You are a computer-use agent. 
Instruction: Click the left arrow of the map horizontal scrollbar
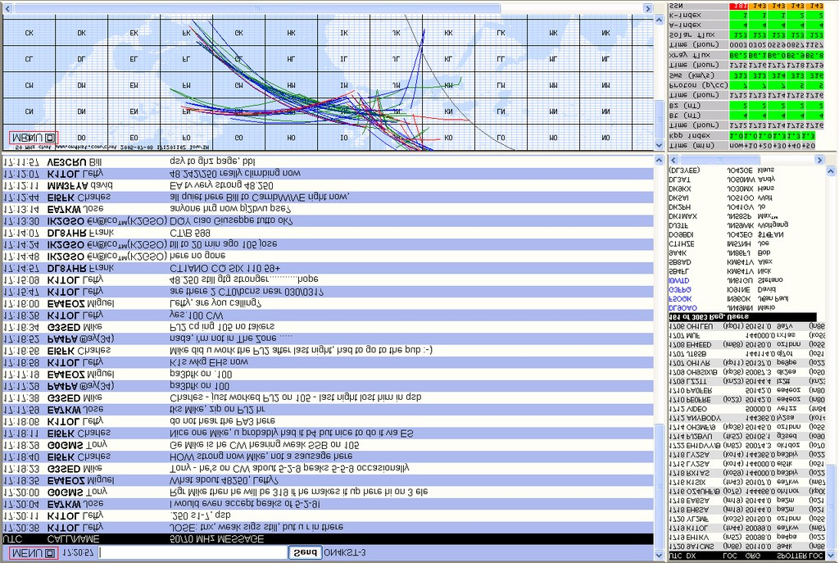coord(8,8)
